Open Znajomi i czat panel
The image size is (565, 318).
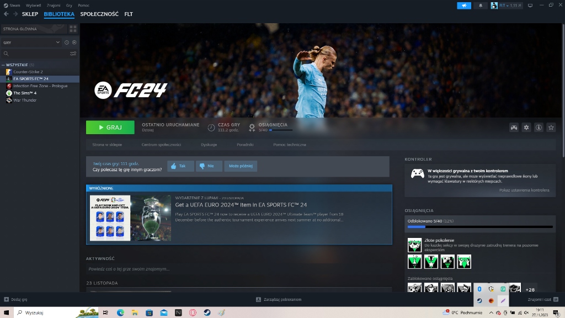tap(543, 299)
